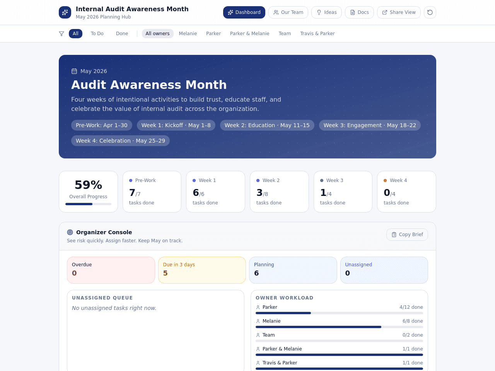
Task: Filter by owner Parker & Melanie
Action: (x=250, y=34)
